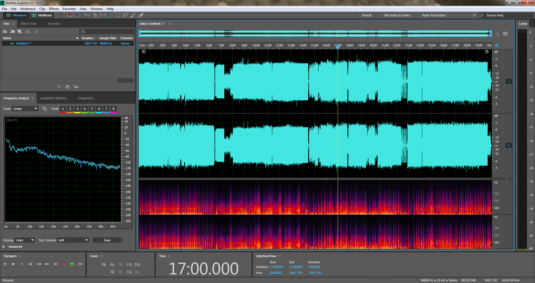Screen dimensions: 535x283
Task: Sort files by Name column
Action: point(40,38)
